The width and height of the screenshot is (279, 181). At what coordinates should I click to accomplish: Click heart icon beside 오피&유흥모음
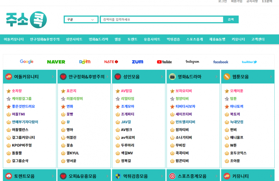tap(63, 176)
